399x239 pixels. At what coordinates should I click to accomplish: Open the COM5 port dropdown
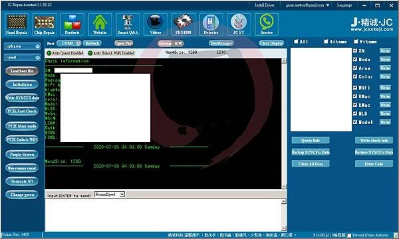[x=78, y=43]
